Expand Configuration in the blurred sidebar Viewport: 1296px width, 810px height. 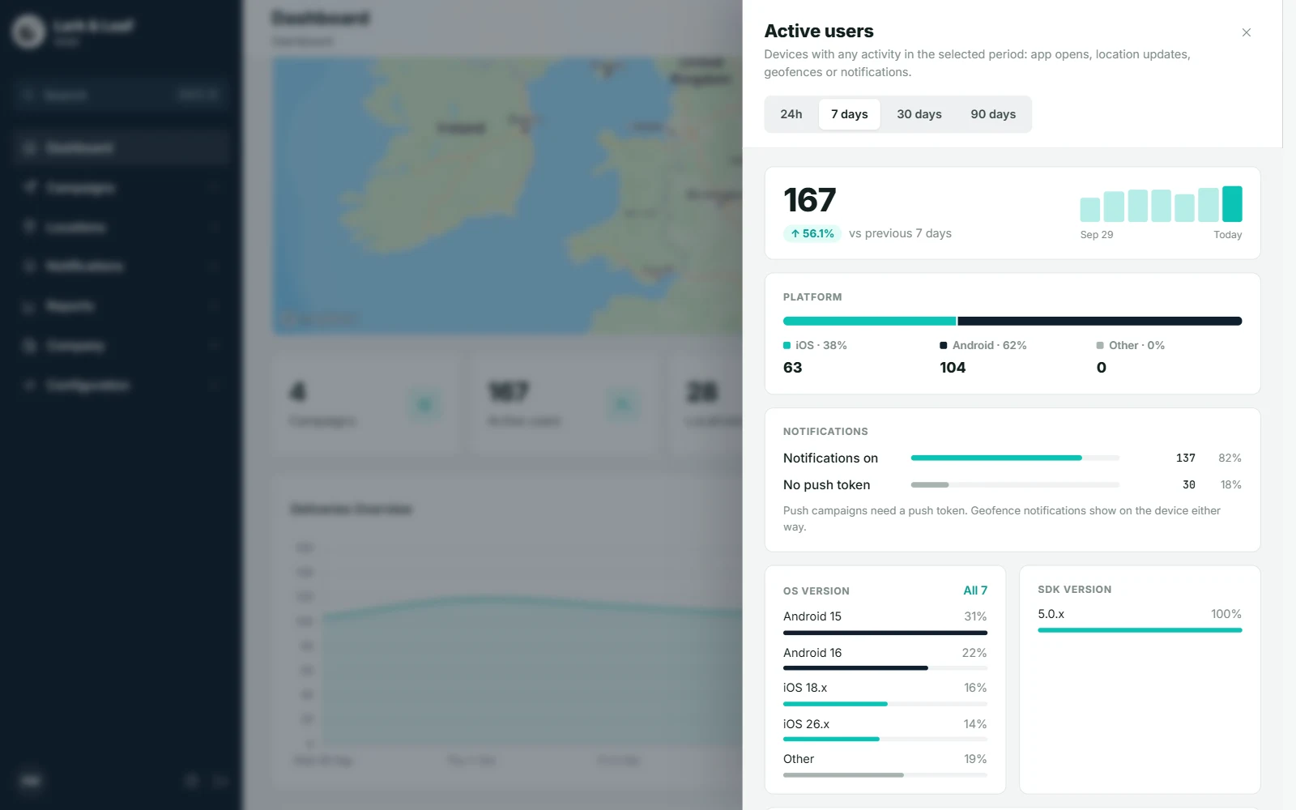[x=122, y=385]
